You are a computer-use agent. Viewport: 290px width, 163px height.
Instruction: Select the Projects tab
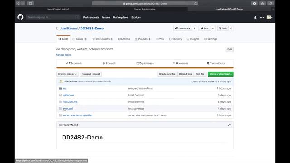pyautogui.click(x=143, y=39)
